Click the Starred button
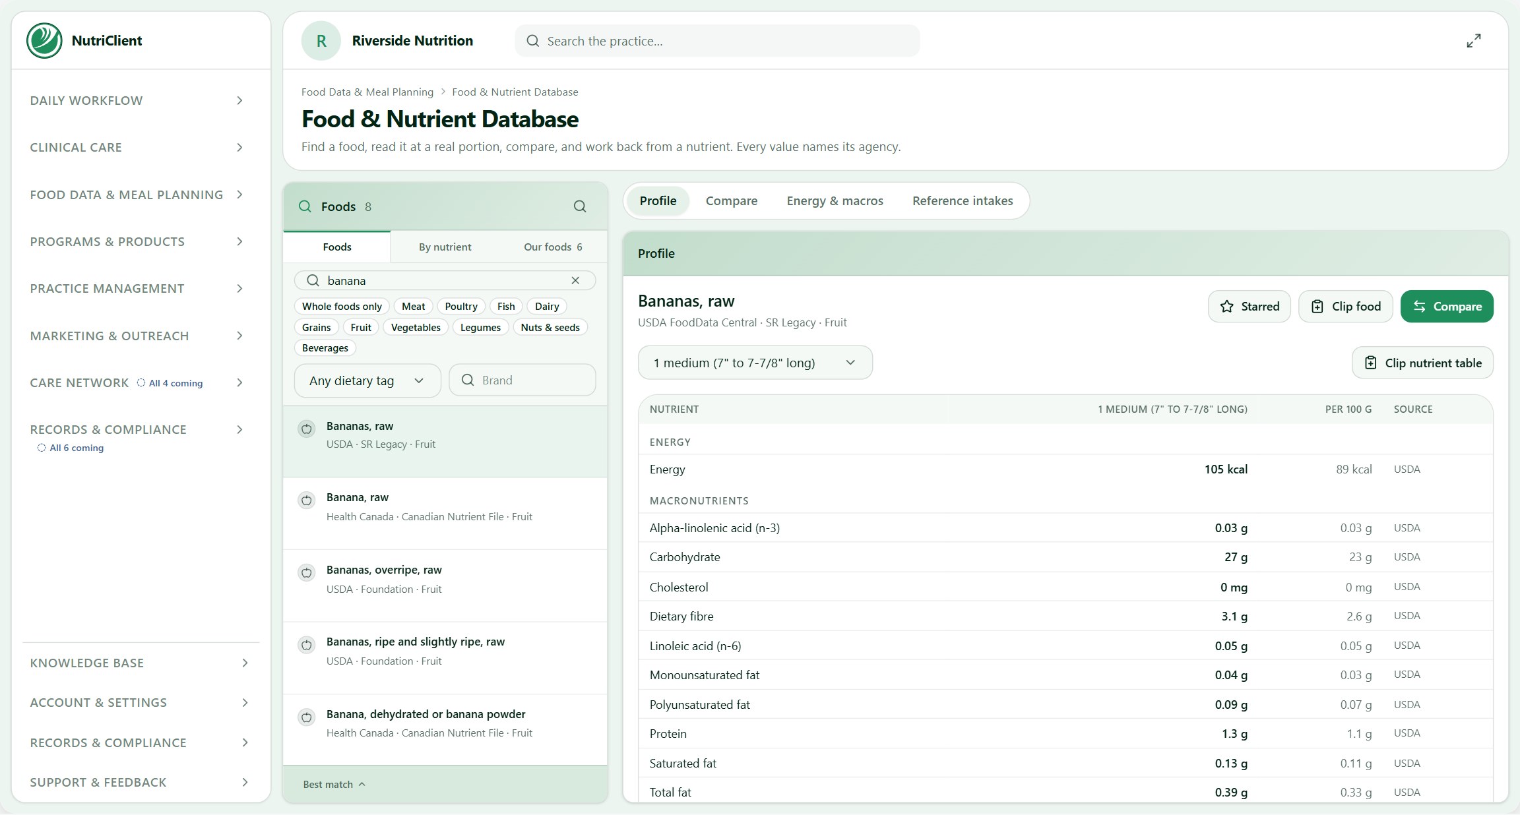1520x815 pixels. pyautogui.click(x=1250, y=307)
